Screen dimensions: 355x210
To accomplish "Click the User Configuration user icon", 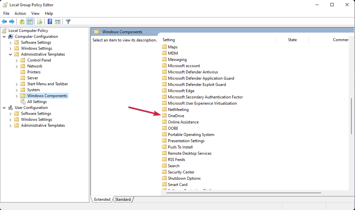I will point(11,108).
